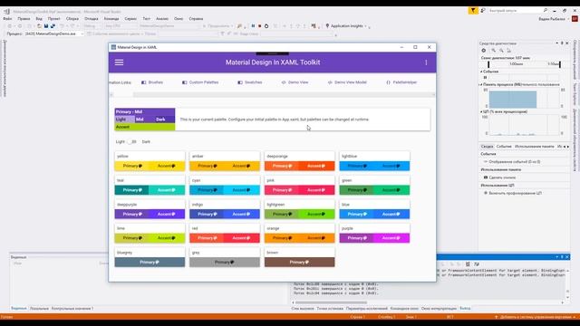The width and height of the screenshot is (580, 326).
Task: Open the three-dot overflow menu in the toolkit header
Action: click(x=426, y=62)
